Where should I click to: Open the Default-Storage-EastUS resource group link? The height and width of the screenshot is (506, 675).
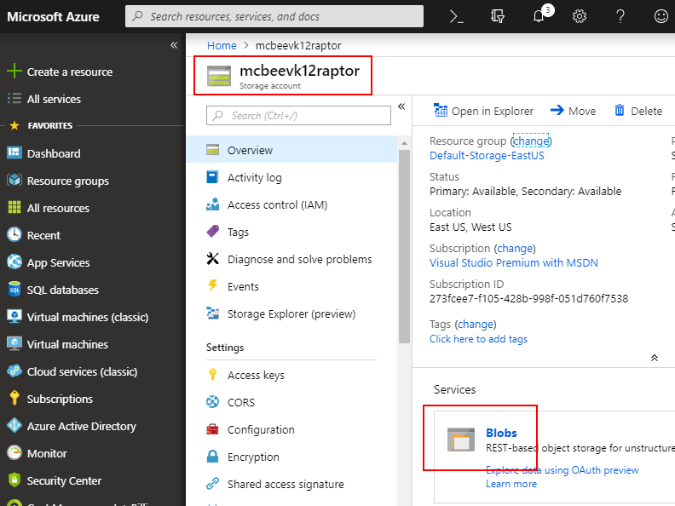click(487, 155)
